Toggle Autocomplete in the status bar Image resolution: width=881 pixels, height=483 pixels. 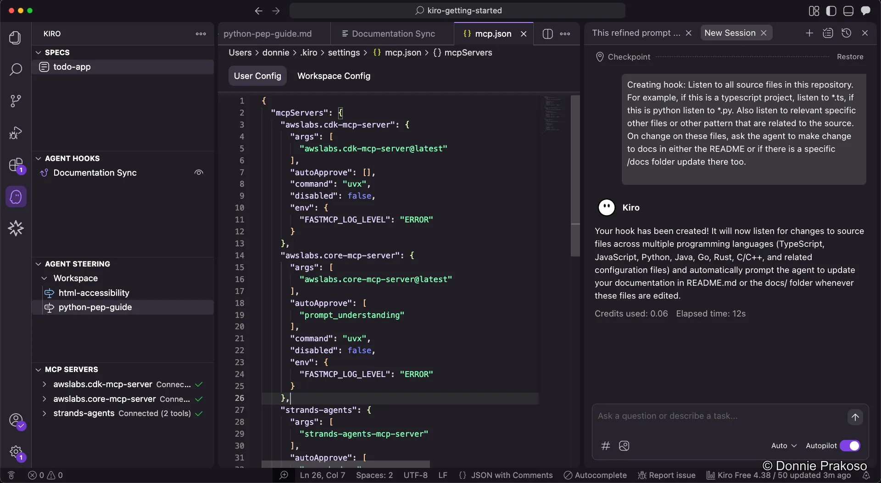click(x=595, y=475)
